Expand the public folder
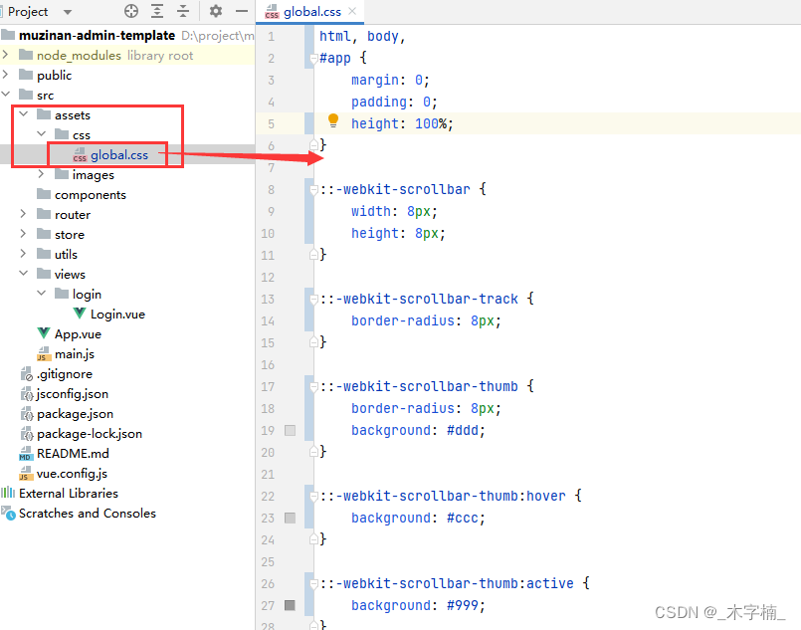This screenshot has width=801, height=630. tap(6, 75)
